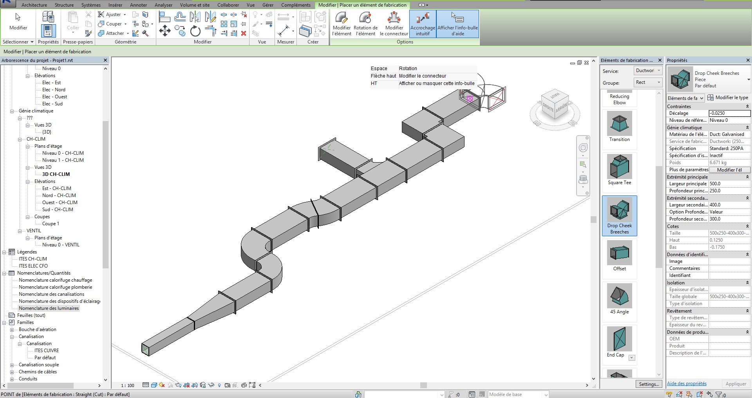Click the Modifier l'élément ribbon tool

[x=342, y=24]
